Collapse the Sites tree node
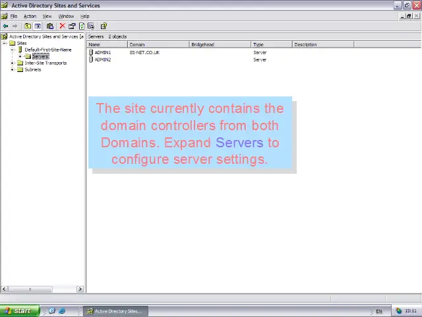Screen dimensions: 422x317 tap(5, 44)
